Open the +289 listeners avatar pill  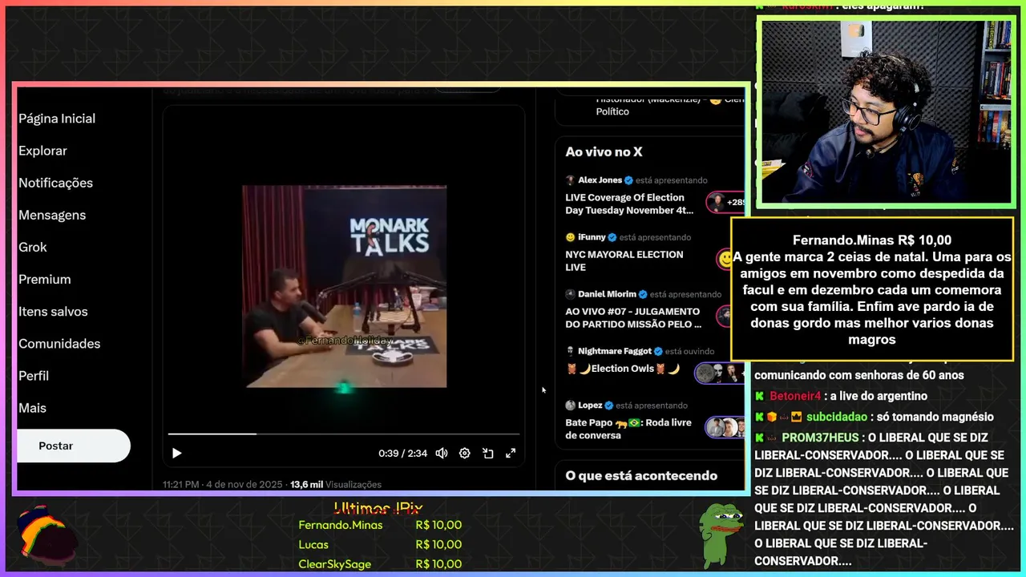coord(725,203)
